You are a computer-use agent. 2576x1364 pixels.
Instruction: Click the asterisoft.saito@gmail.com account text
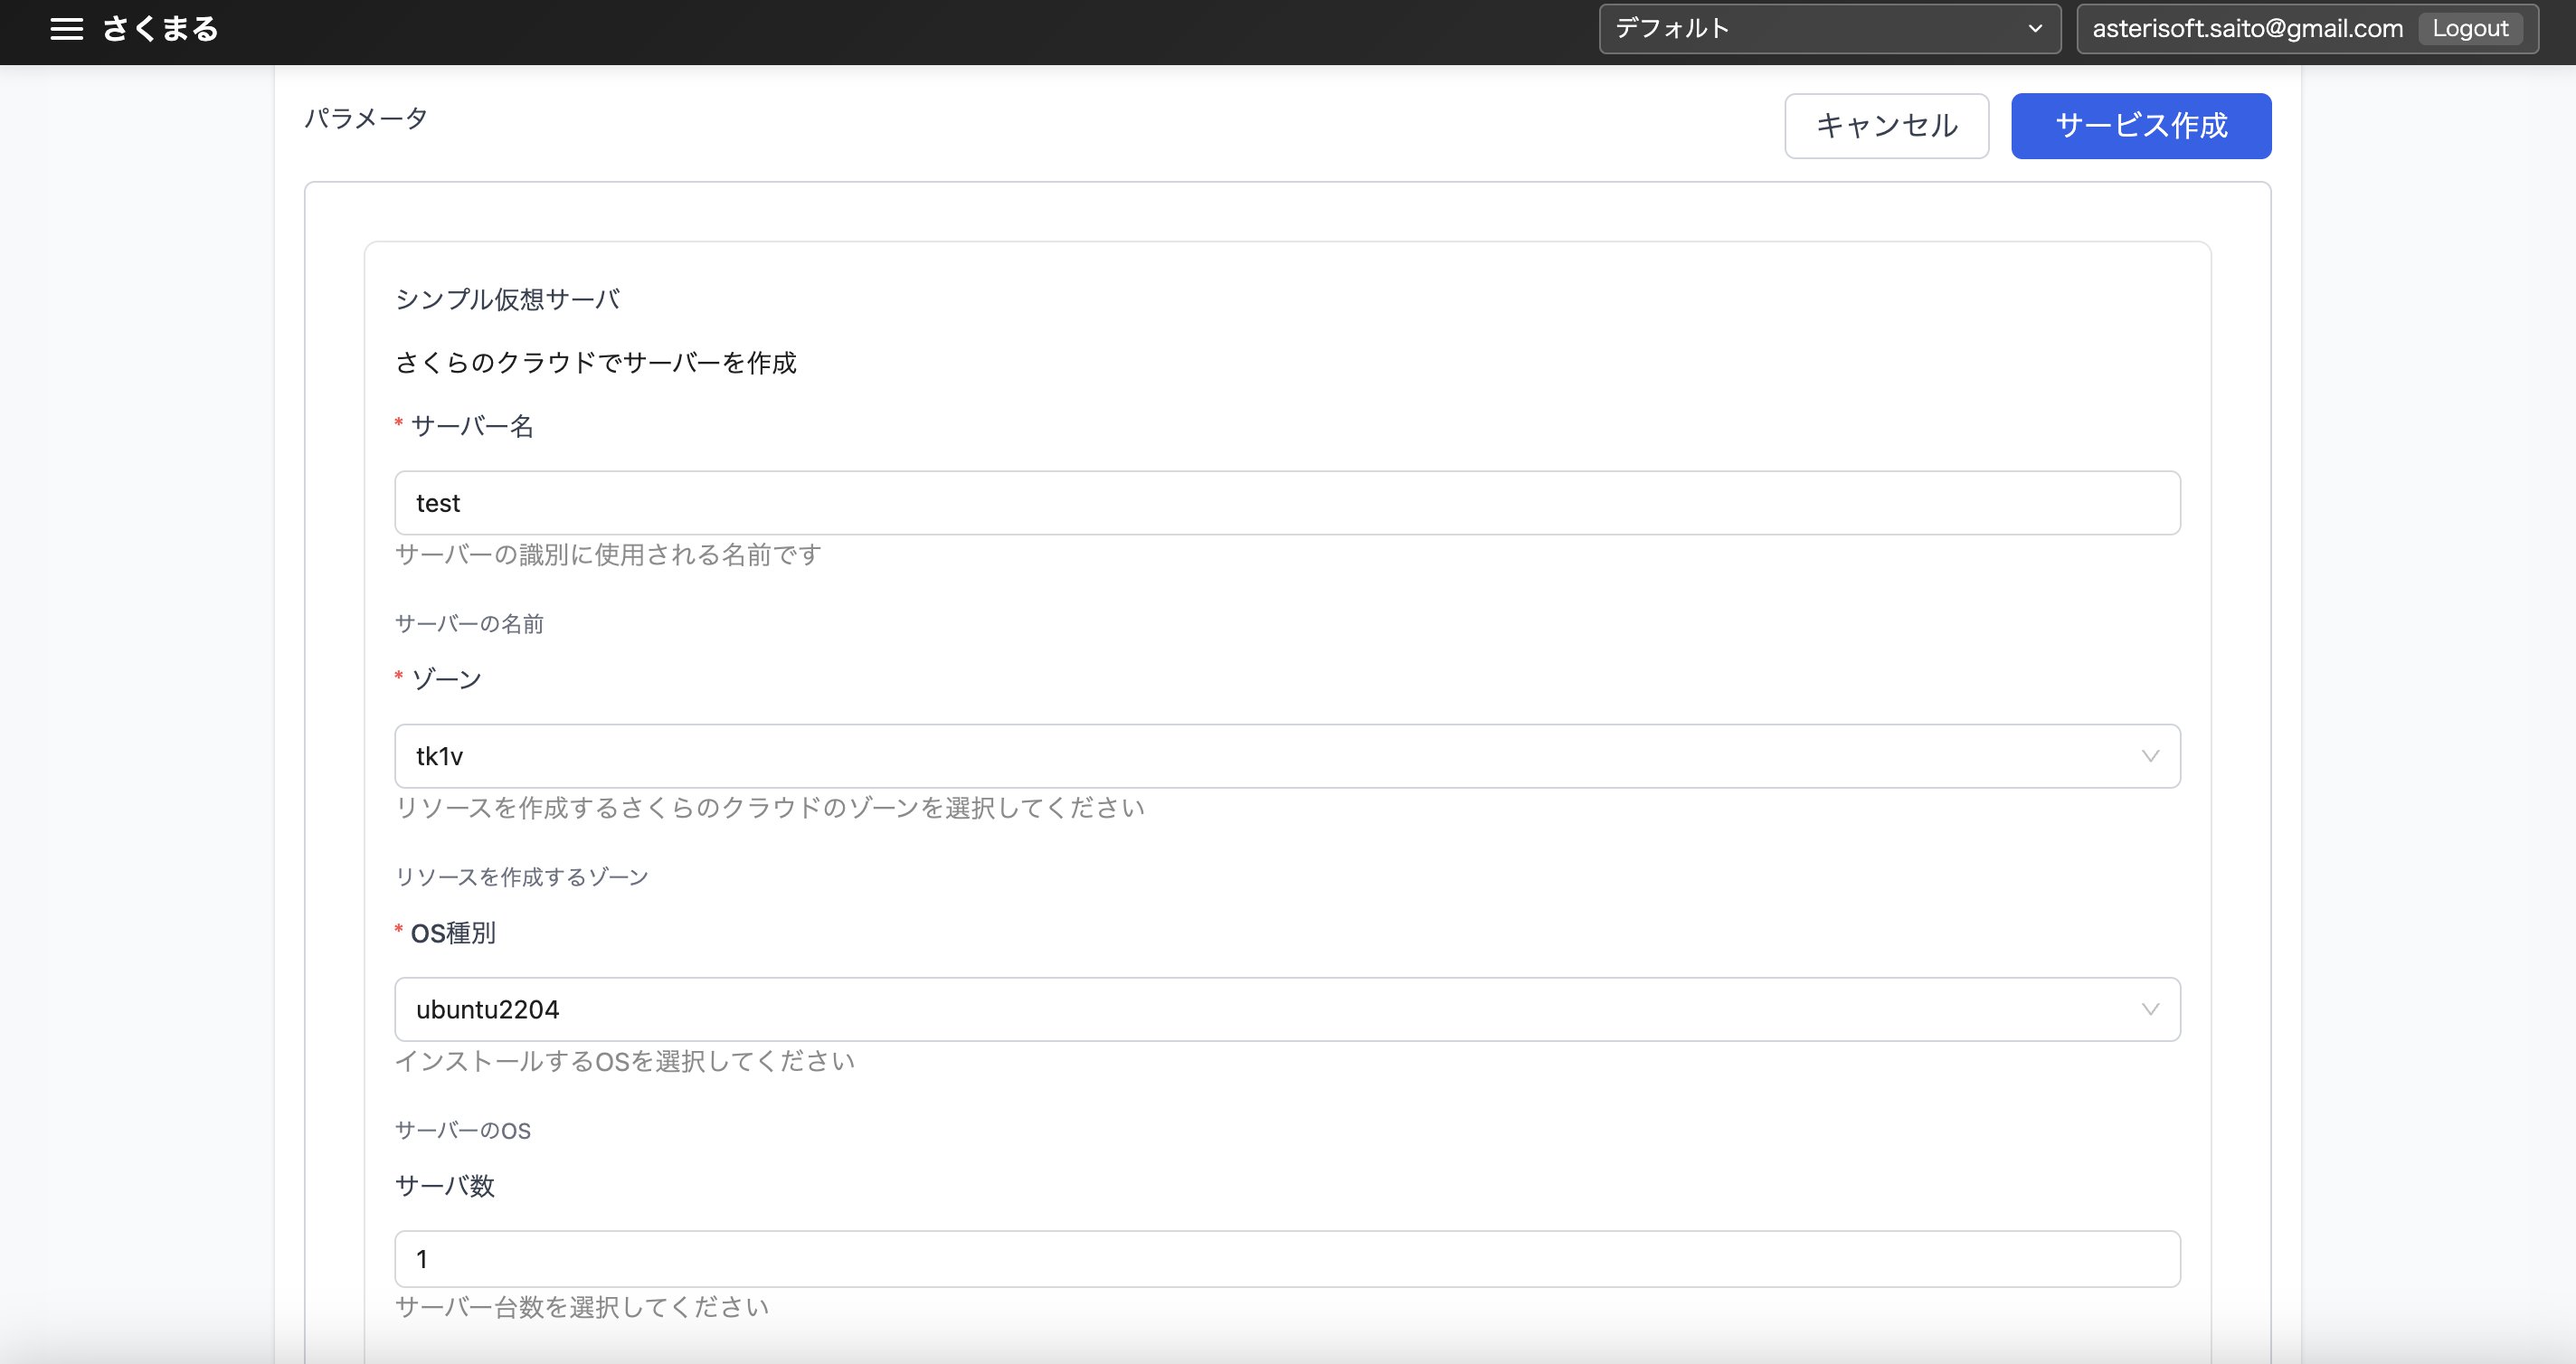coord(2247,29)
